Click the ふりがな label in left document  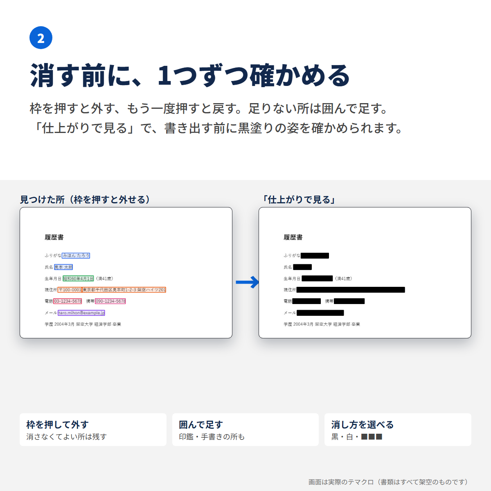click(53, 255)
